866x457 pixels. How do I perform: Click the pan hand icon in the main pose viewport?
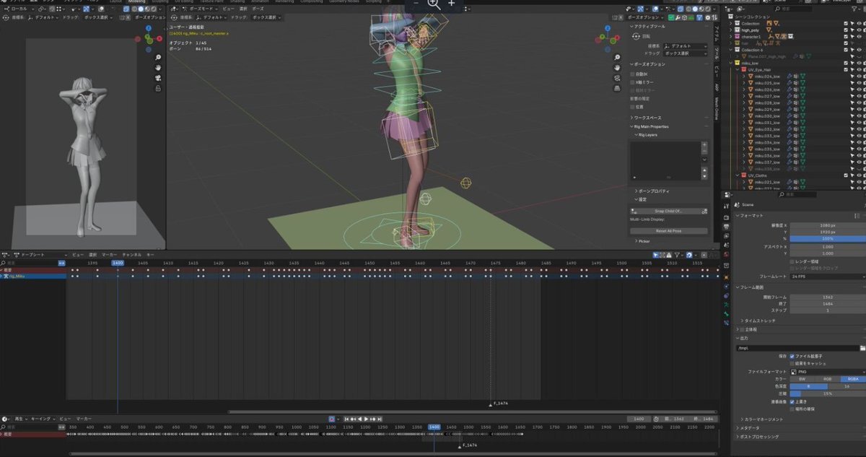618,67
